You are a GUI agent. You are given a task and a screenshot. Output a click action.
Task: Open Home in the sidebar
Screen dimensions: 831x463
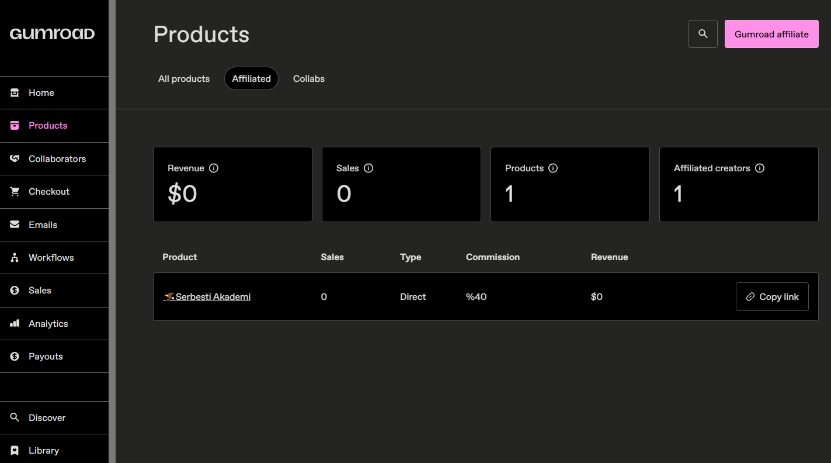pyautogui.click(x=54, y=92)
